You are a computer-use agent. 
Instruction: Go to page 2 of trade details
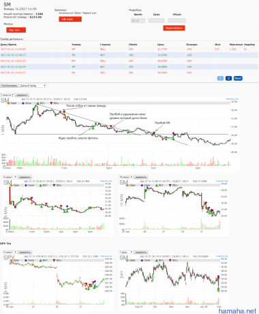(x=228, y=78)
